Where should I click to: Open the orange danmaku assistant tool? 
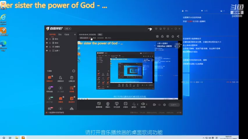pyautogui.click(x=50, y=79)
